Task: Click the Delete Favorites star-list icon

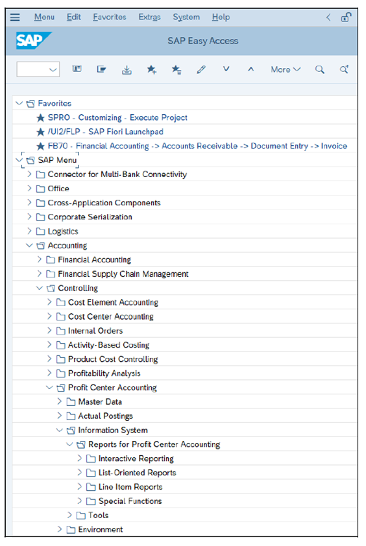Action: [177, 69]
